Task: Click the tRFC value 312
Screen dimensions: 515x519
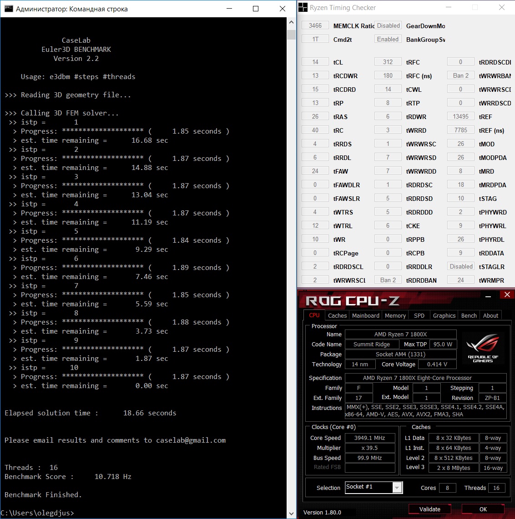Action: pyautogui.click(x=388, y=62)
